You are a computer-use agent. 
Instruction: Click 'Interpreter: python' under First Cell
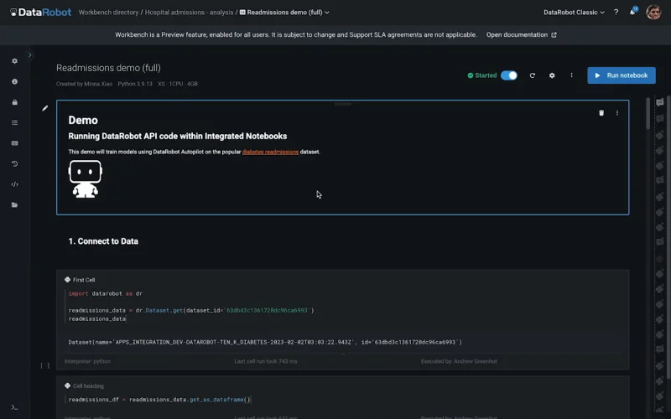(x=87, y=361)
